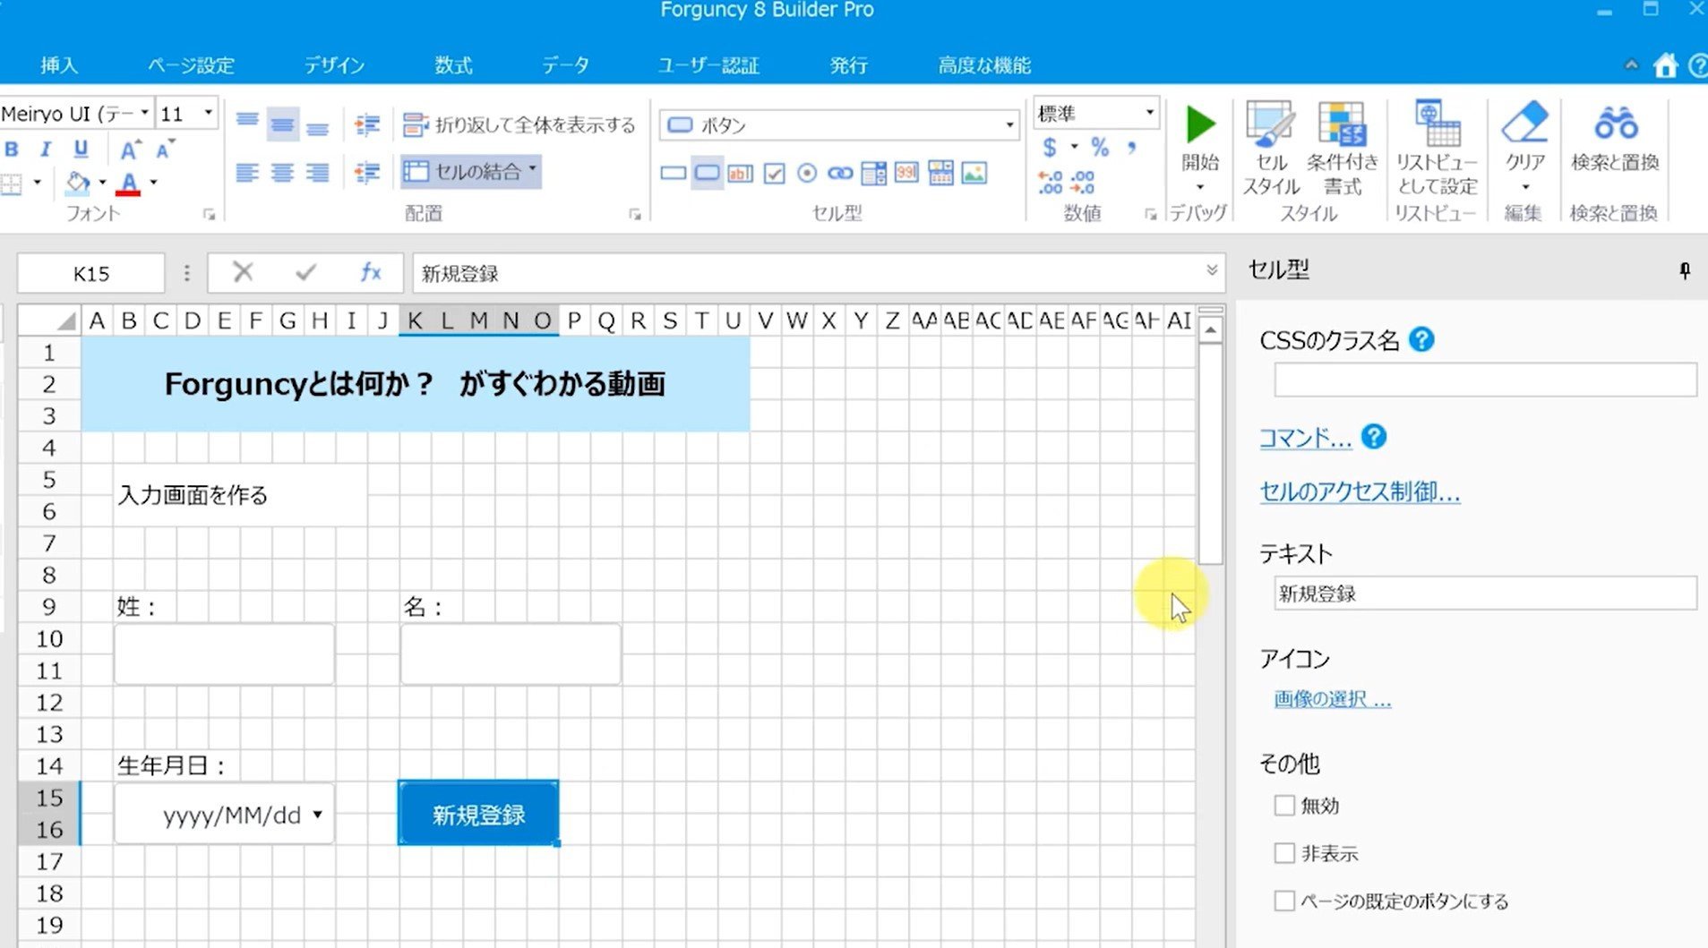Select the combo box cell type icon
This screenshot has width=1708, height=948.
pyautogui.click(x=873, y=173)
